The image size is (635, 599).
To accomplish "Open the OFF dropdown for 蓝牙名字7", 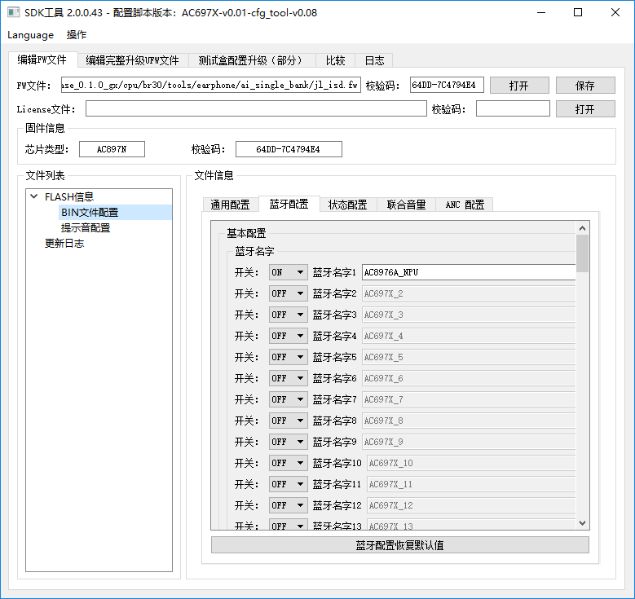I will (289, 399).
